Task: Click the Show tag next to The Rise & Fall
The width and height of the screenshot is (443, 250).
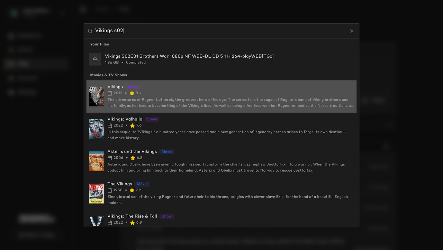Action: [166, 216]
